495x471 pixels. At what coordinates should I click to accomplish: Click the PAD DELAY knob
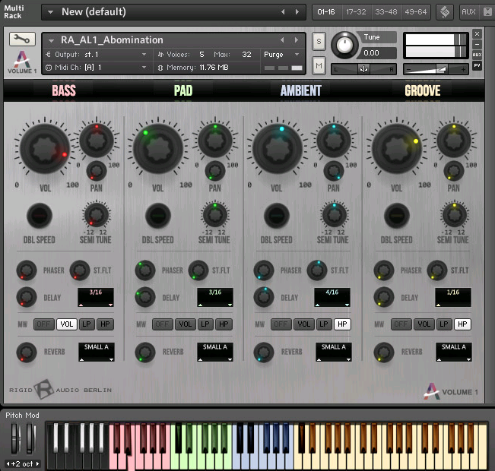(x=145, y=297)
